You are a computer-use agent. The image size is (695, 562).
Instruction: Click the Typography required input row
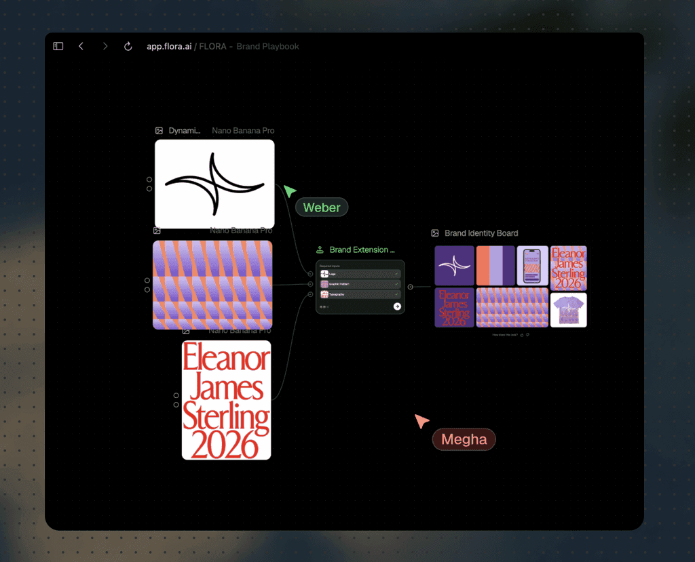coord(360,294)
